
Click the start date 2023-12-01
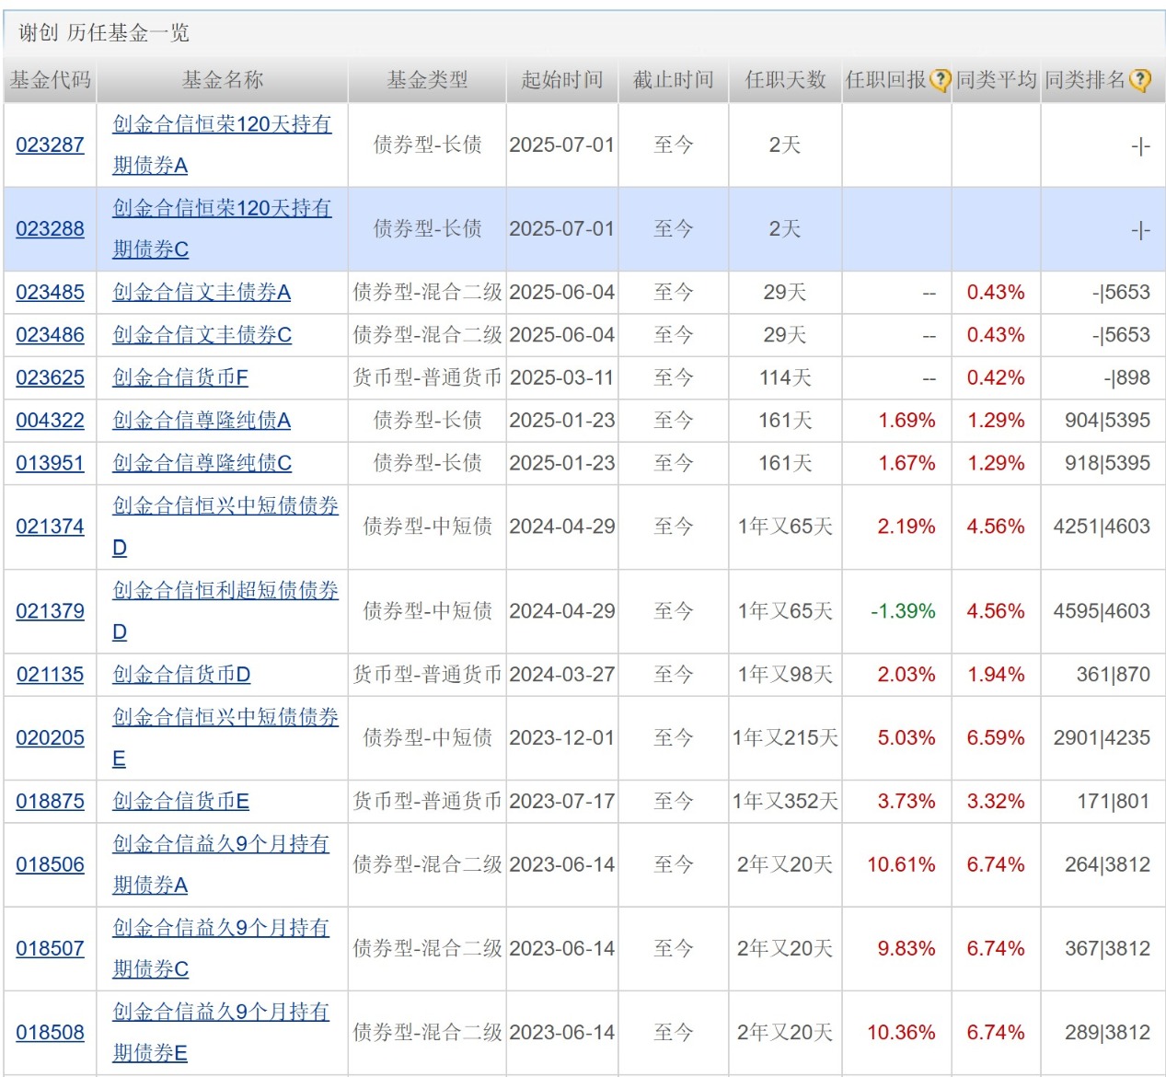[x=562, y=738]
